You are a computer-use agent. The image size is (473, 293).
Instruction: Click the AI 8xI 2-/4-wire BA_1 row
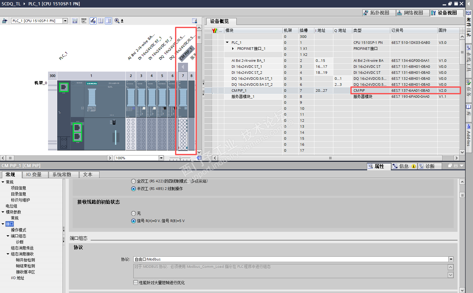point(332,61)
